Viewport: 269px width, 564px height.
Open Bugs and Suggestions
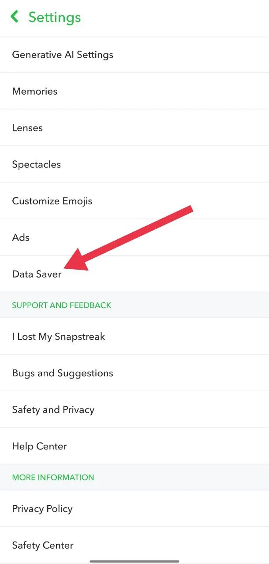(x=63, y=374)
